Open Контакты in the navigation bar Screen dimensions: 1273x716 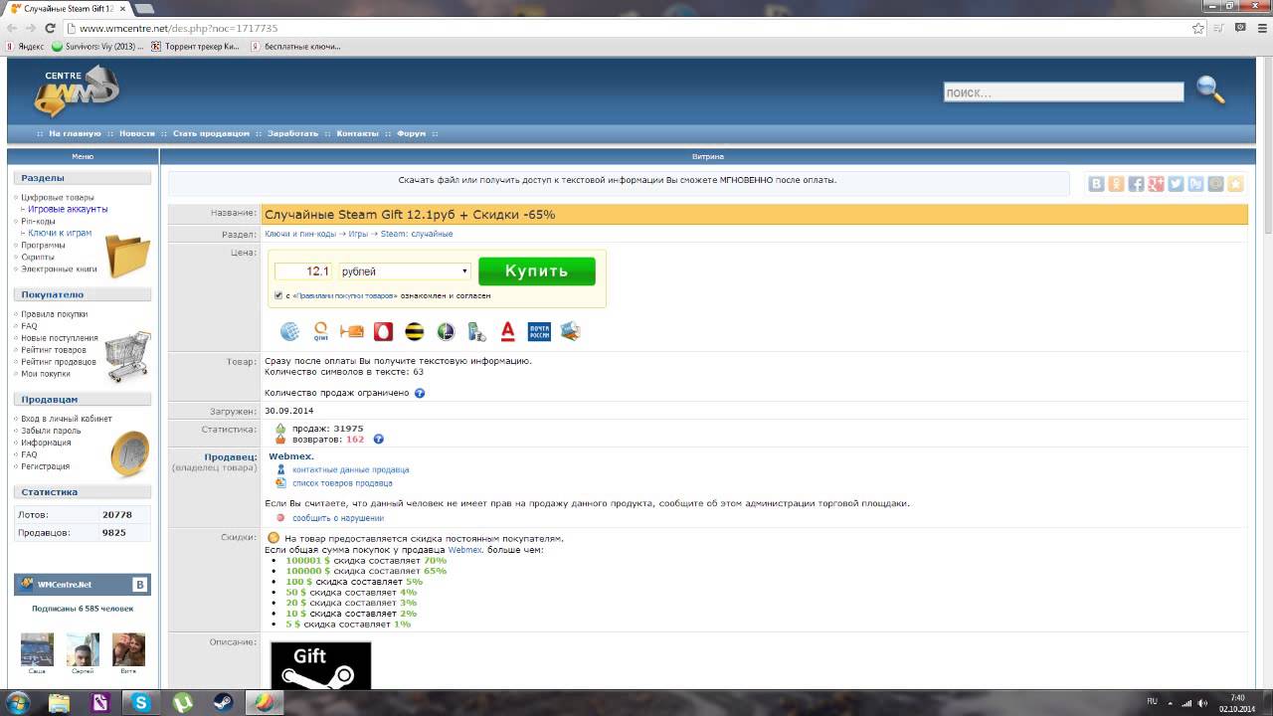(x=357, y=133)
